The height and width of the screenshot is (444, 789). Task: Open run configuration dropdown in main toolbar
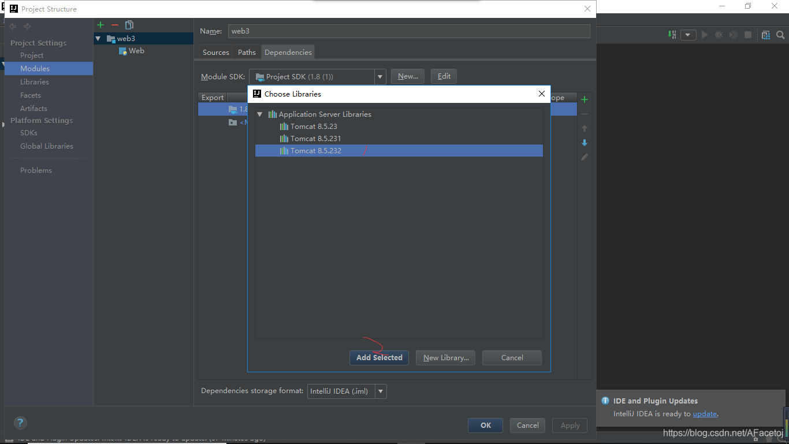coord(688,35)
